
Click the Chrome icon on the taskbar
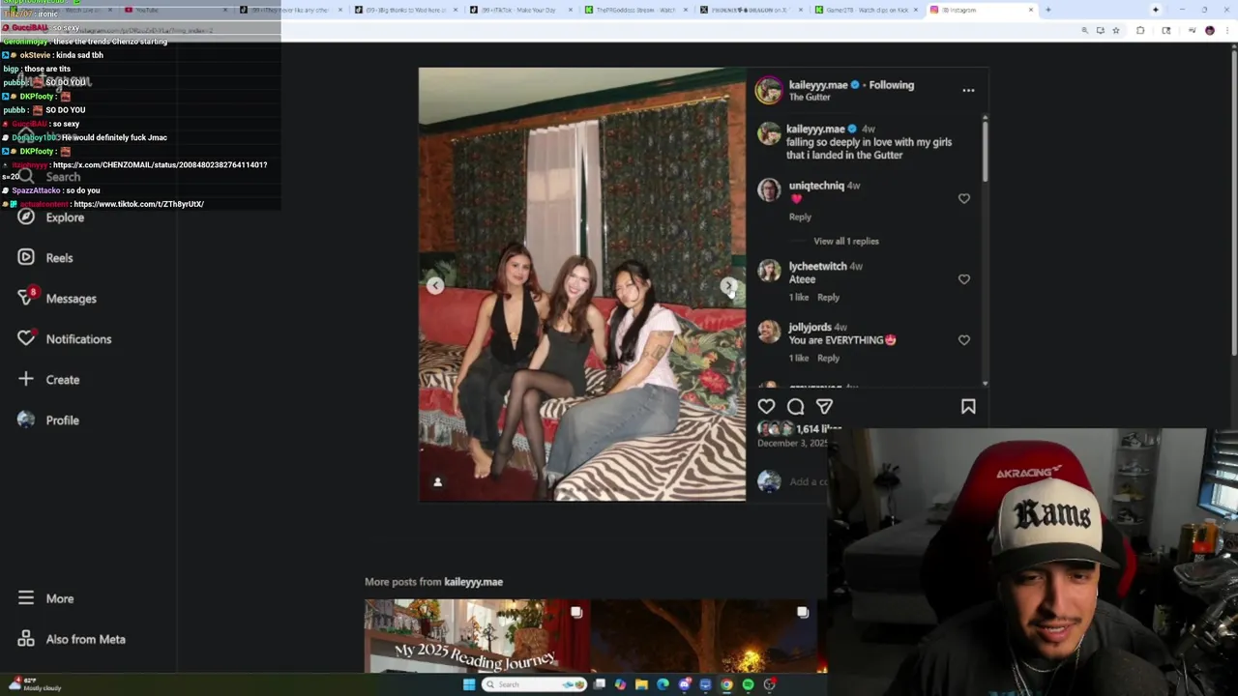(x=726, y=684)
